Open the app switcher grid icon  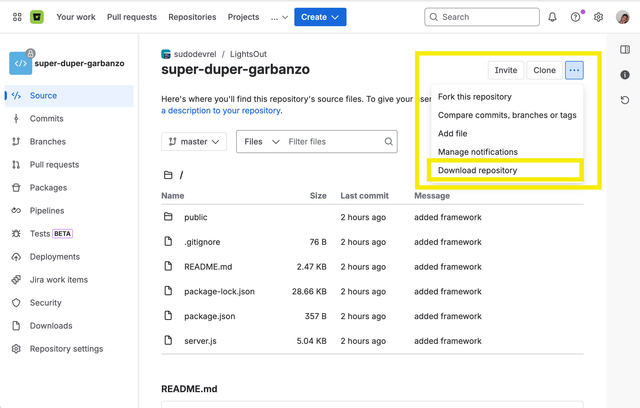pos(17,17)
